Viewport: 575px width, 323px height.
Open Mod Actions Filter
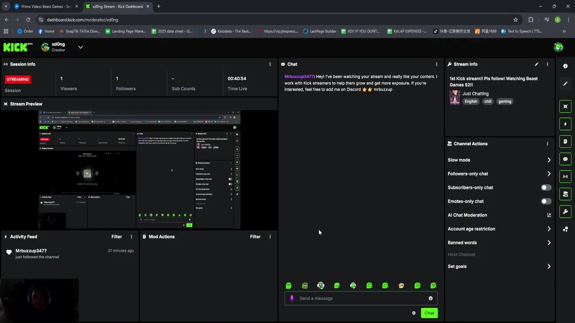click(255, 236)
